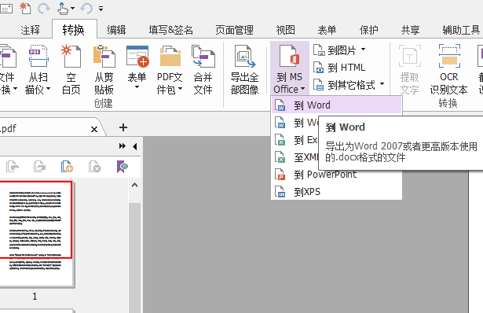Open the PDF文件包 dropdown

[x=170, y=70]
